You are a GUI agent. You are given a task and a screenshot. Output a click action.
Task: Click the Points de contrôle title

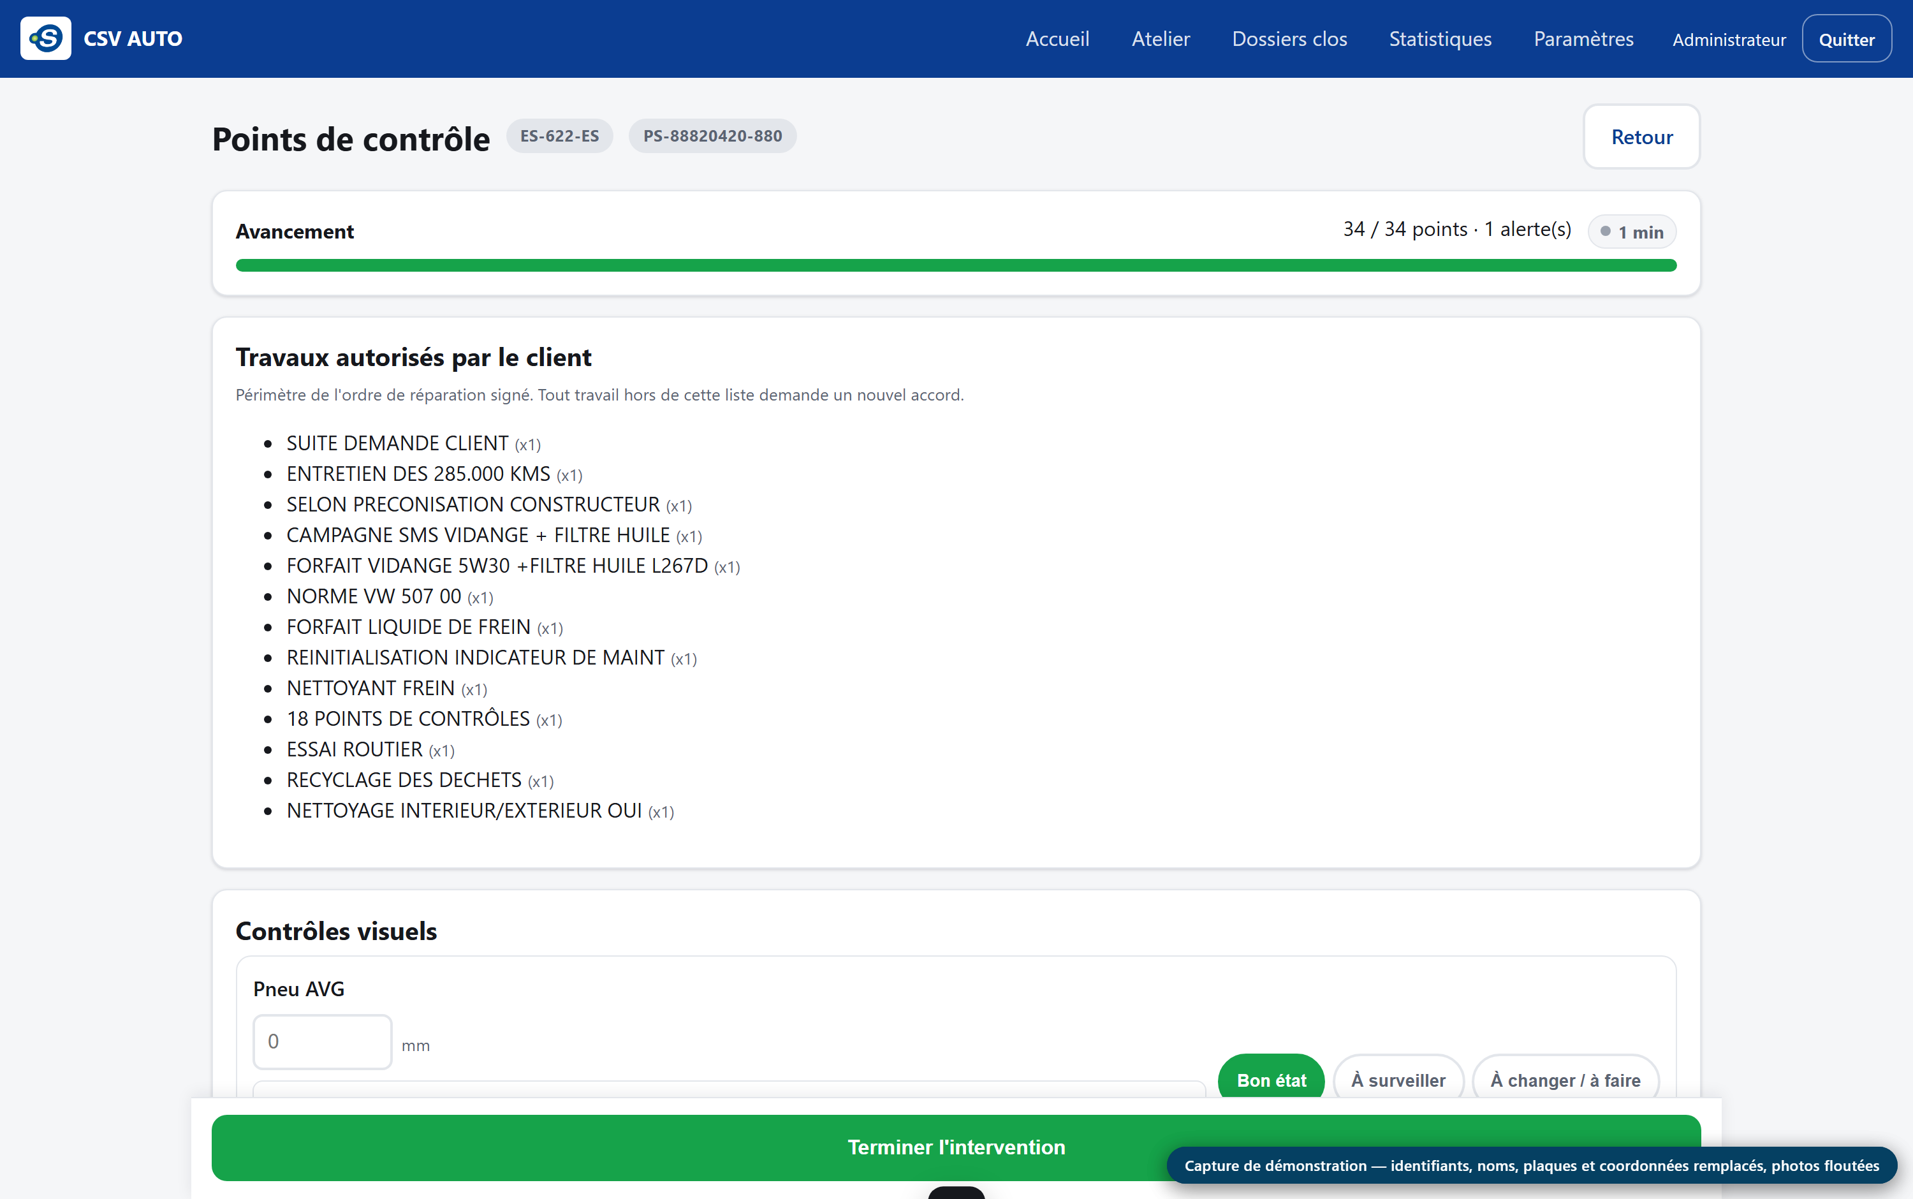[351, 139]
